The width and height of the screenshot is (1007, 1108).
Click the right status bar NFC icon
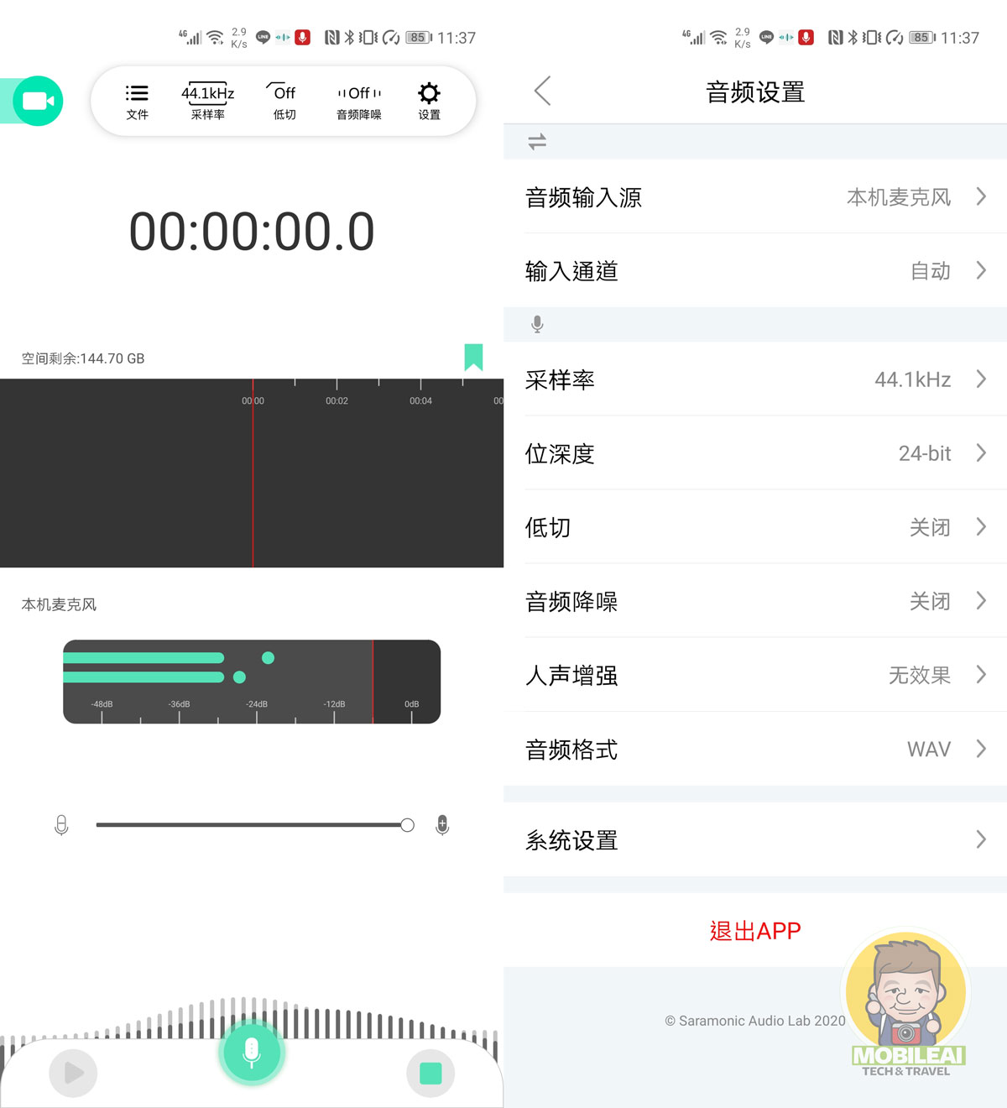[x=835, y=38]
